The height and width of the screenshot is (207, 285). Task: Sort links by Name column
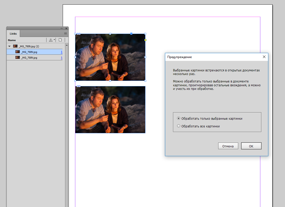(12, 40)
